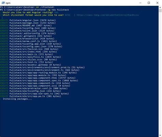Click the fullstack/browserslist line
The width and height of the screenshot is (162, 137).
(27, 39)
